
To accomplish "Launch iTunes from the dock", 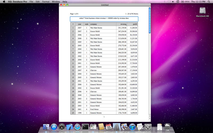I will (132, 127).
